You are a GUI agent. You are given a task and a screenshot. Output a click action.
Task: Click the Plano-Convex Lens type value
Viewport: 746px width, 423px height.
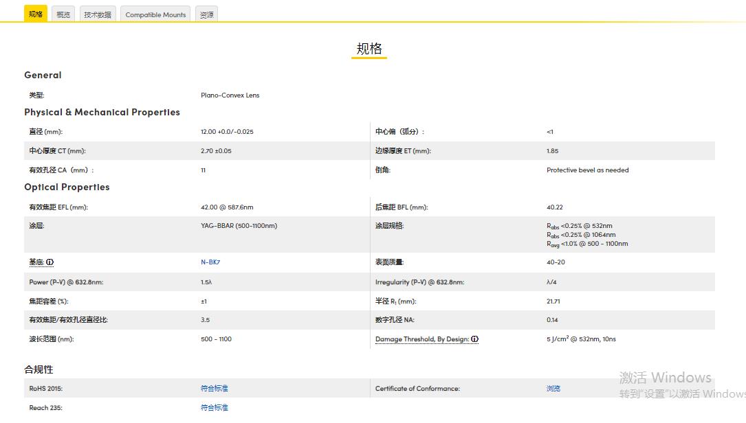[230, 95]
